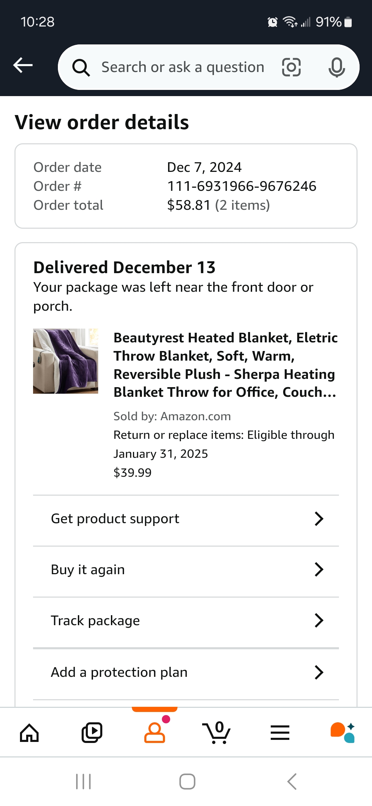372x806 pixels.
Task: Tap magnifying glass search icon
Action: [81, 68]
